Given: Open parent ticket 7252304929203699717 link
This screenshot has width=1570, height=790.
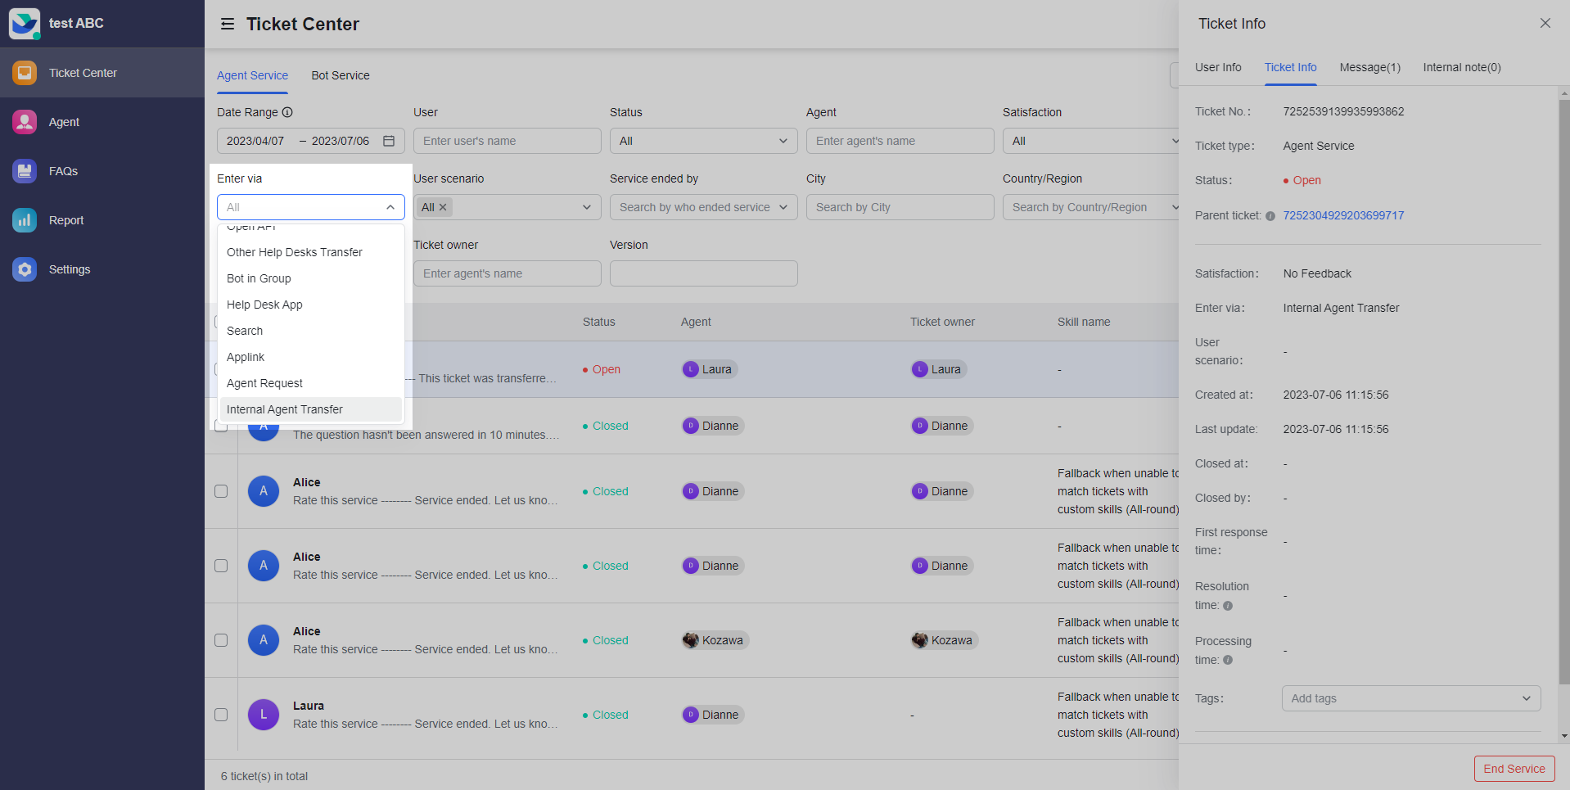Looking at the screenshot, I should point(1343,215).
